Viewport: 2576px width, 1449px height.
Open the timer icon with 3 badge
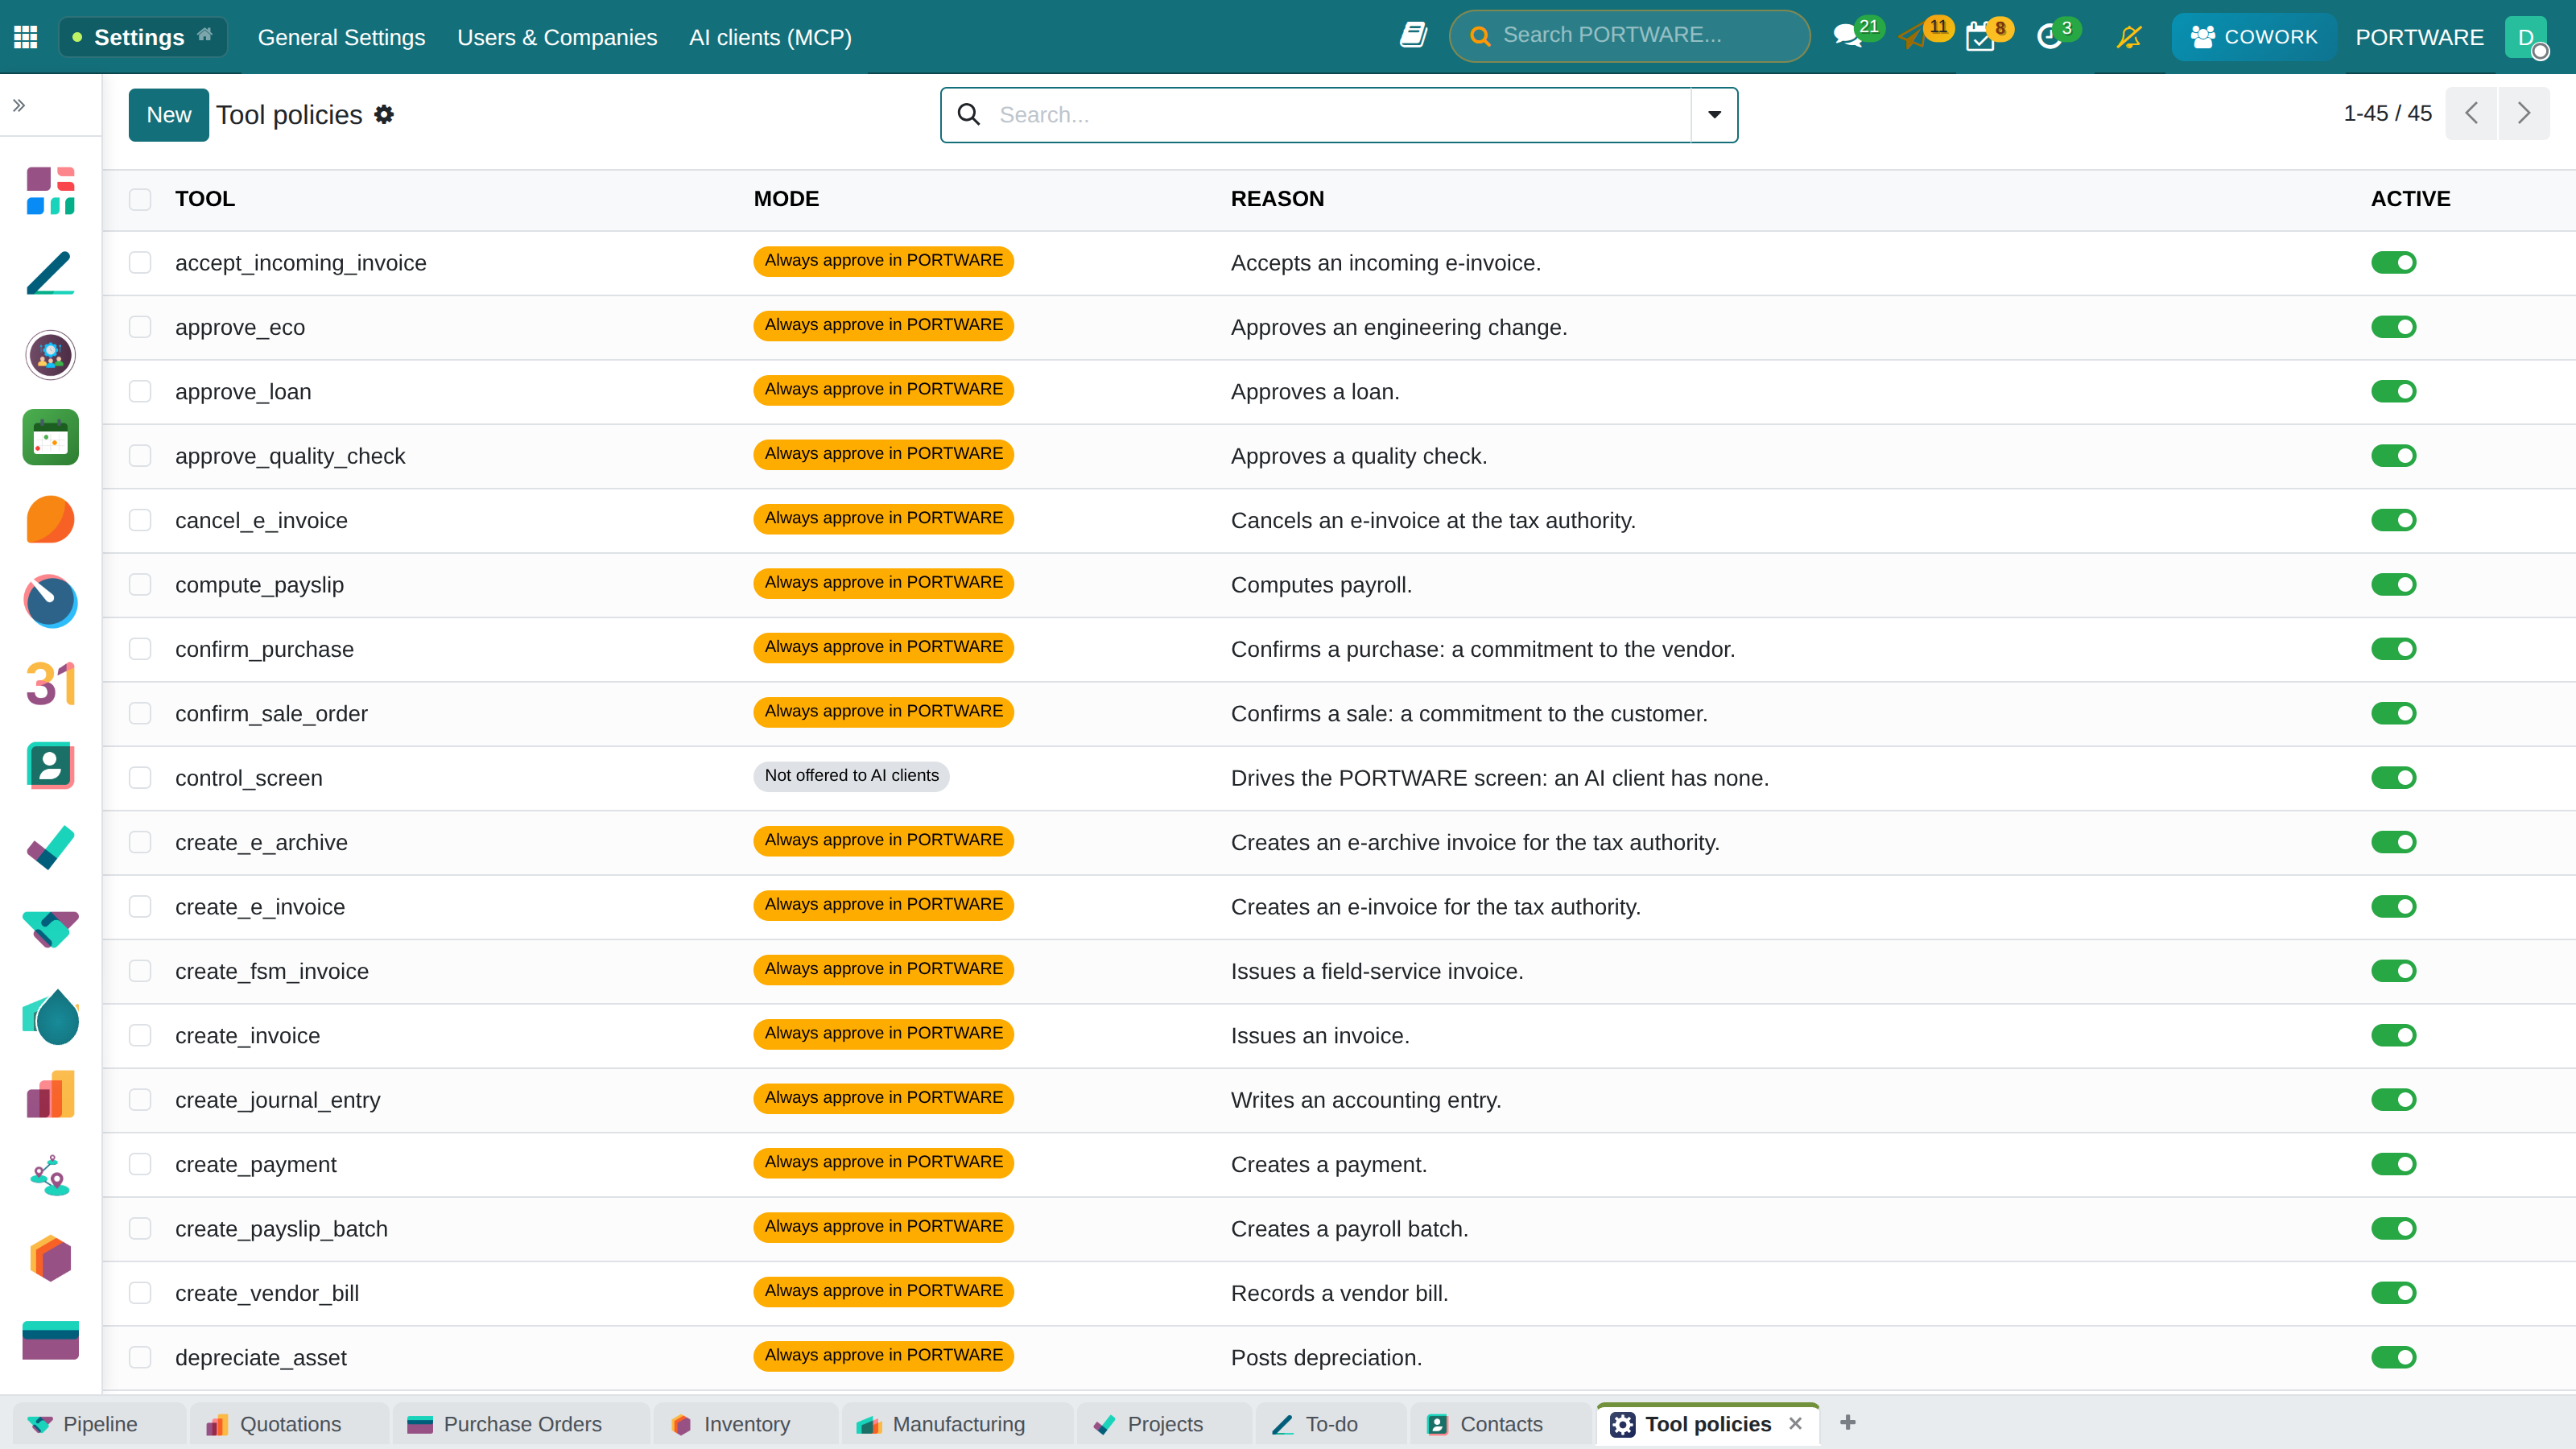point(2049,36)
